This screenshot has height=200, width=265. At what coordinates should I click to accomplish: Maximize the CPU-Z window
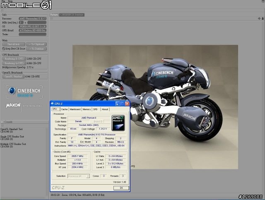(x=123, y=104)
